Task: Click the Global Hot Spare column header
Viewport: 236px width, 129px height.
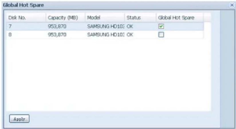Action: click(x=180, y=18)
